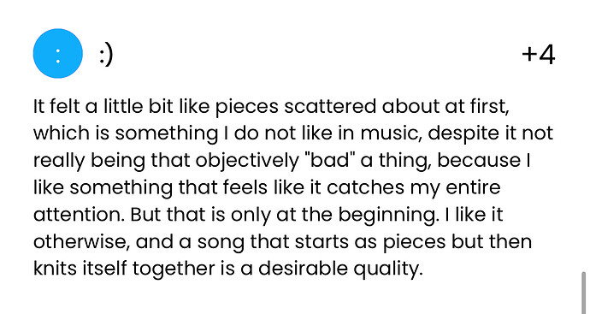Click the word "objectively" in the comment
The width and height of the screenshot is (590, 314).
point(247,162)
